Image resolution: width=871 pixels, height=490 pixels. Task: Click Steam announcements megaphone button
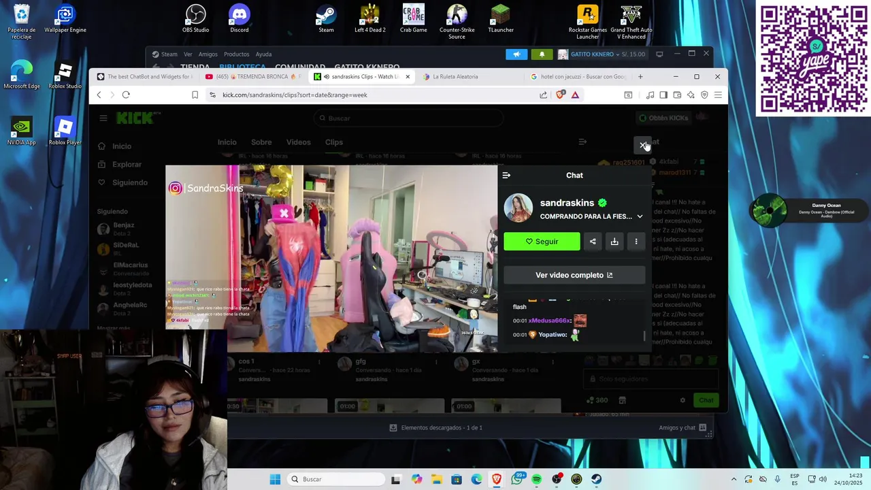516,54
